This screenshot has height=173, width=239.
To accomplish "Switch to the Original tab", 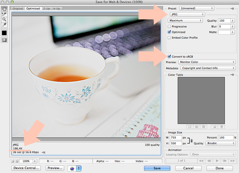I will click(x=18, y=9).
